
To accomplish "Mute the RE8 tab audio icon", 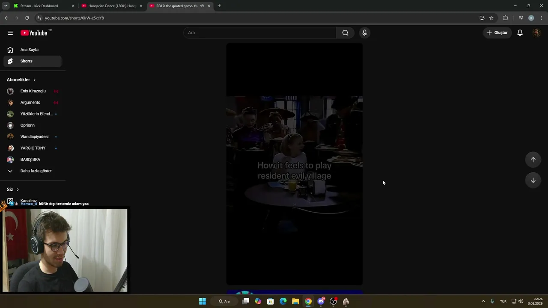I will (202, 6).
